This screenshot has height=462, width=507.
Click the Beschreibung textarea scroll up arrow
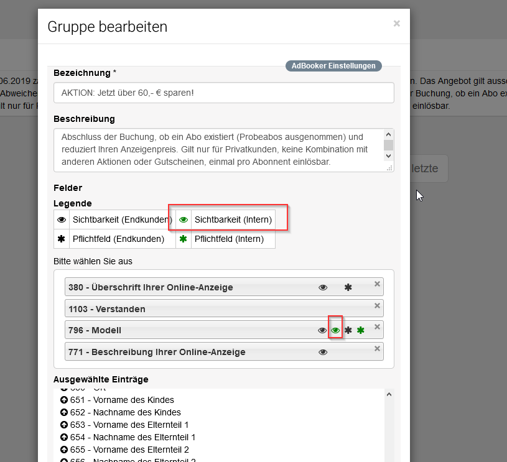[389, 134]
